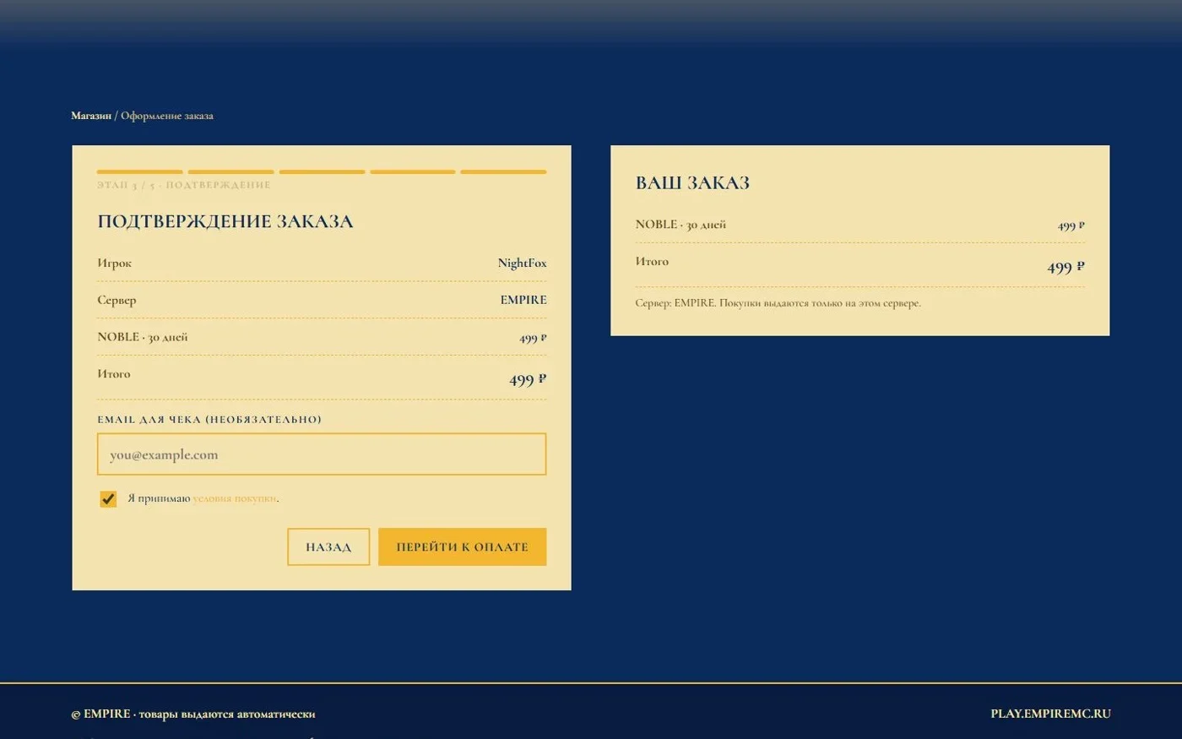Focus the email field with 'you@example.com' placeholder
1182x739 pixels.
322,454
